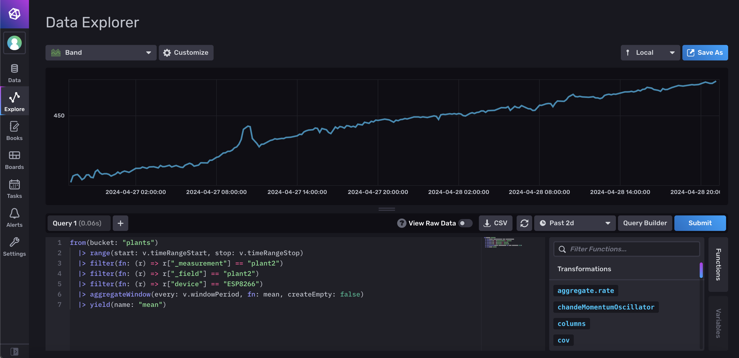The height and width of the screenshot is (358, 739).
Task: Click the 2024-04-28 08:00:00 axis label
Action: tap(539, 192)
